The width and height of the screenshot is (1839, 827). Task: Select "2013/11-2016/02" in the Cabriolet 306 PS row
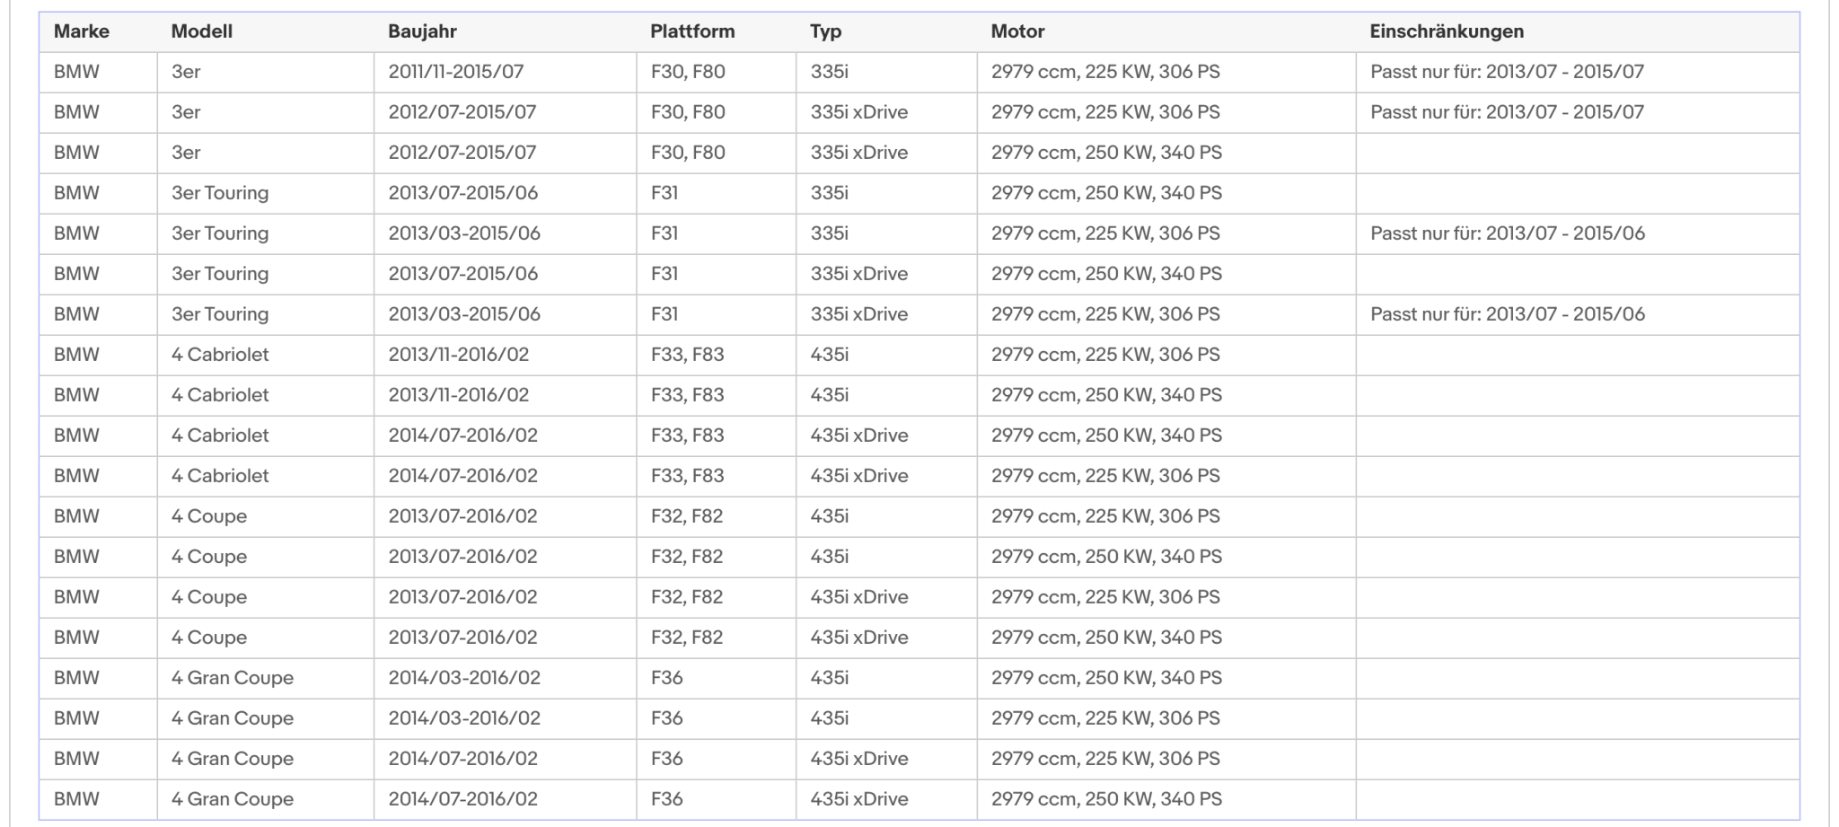click(459, 355)
